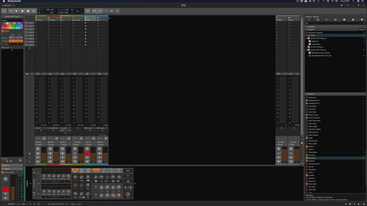
Task: Switch to MIX view in footer
Action: (x=18, y=204)
